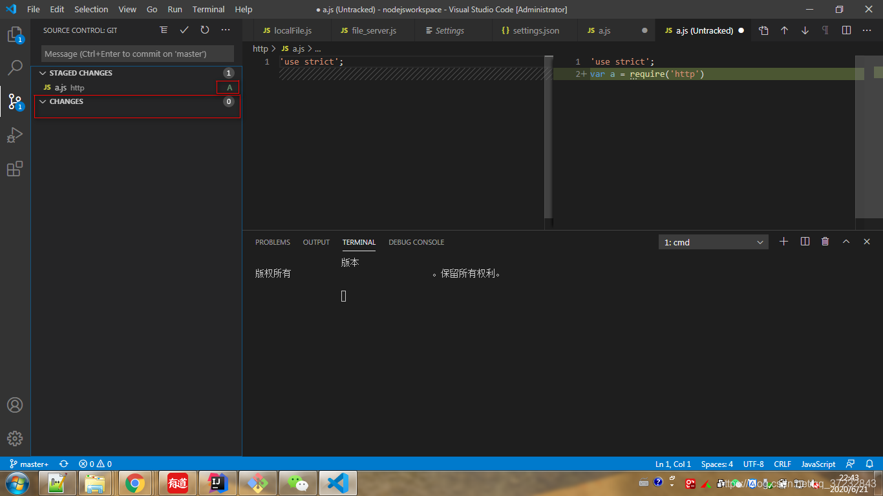The height and width of the screenshot is (496, 883).
Task: Close the terminal panel
Action: tap(867, 242)
